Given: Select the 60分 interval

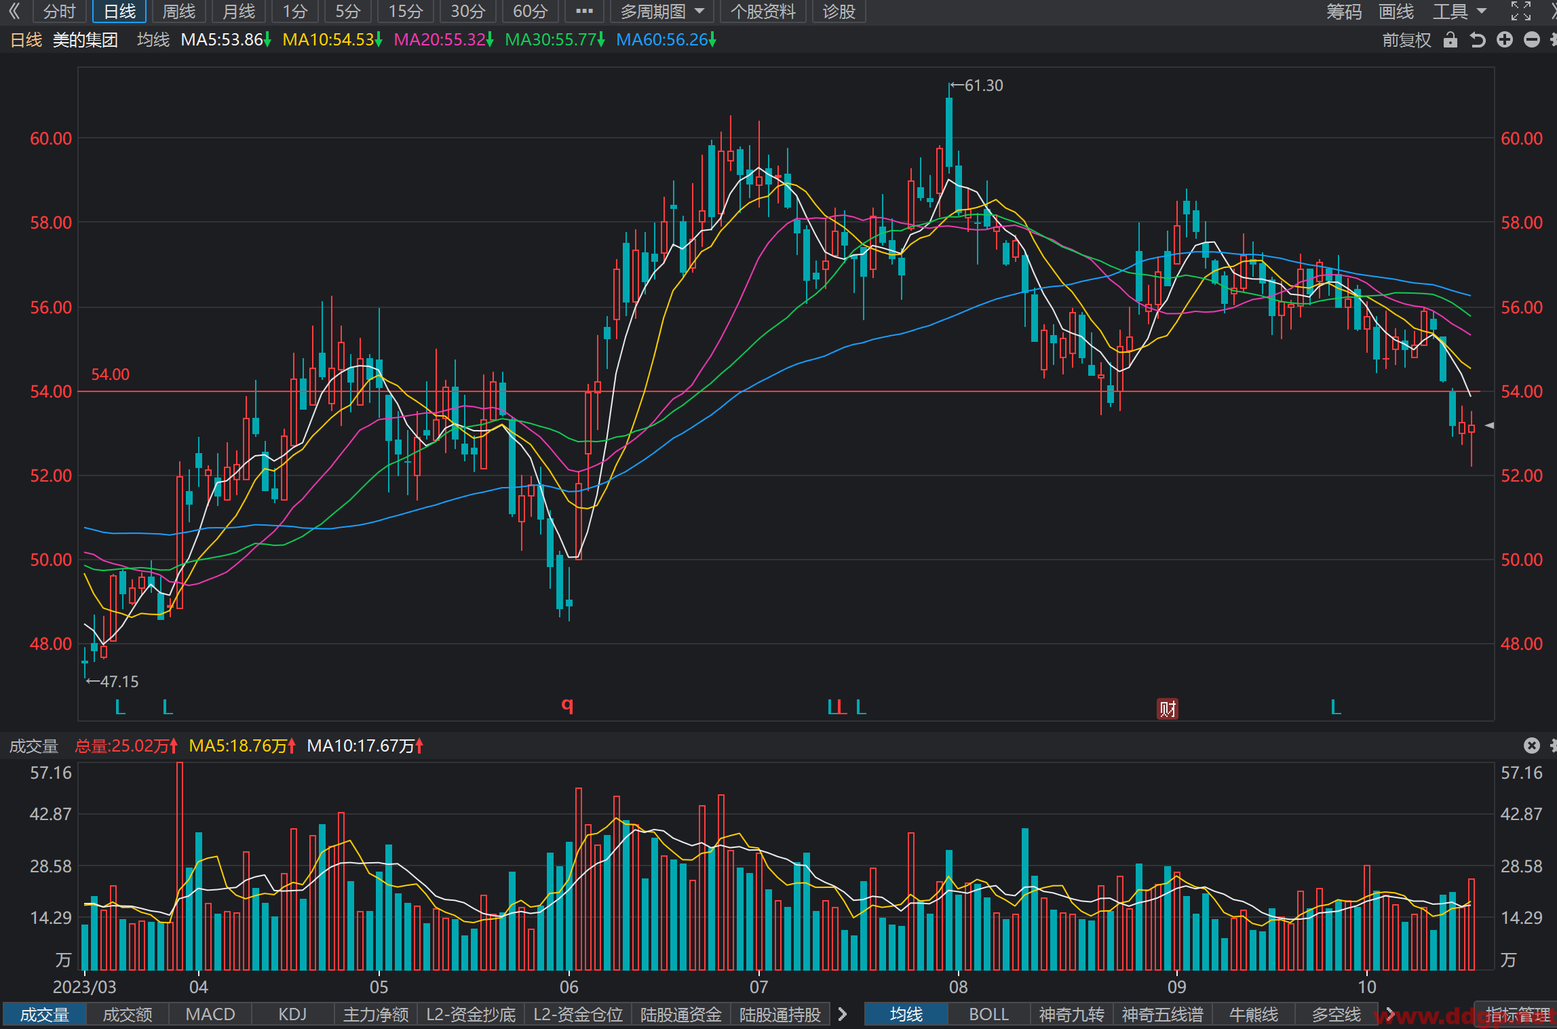Looking at the screenshot, I should [x=530, y=11].
